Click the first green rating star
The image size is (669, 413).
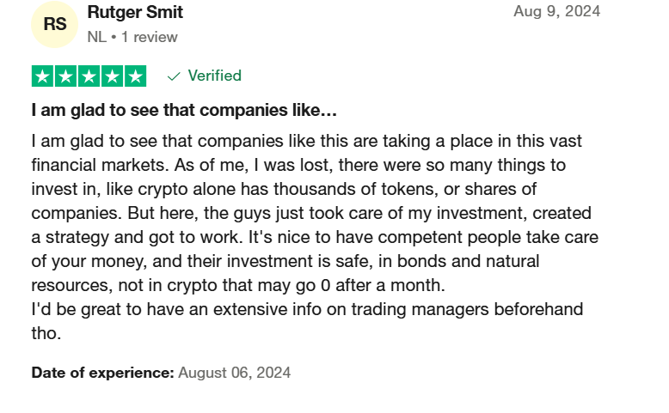click(43, 76)
